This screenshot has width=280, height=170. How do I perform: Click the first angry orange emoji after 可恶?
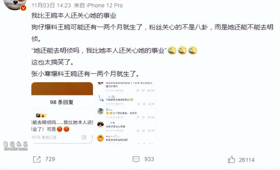point(59,129)
